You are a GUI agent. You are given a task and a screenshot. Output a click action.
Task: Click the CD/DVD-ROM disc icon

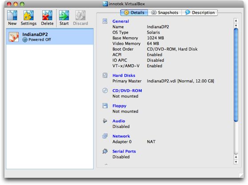pyautogui.click(x=105, y=91)
